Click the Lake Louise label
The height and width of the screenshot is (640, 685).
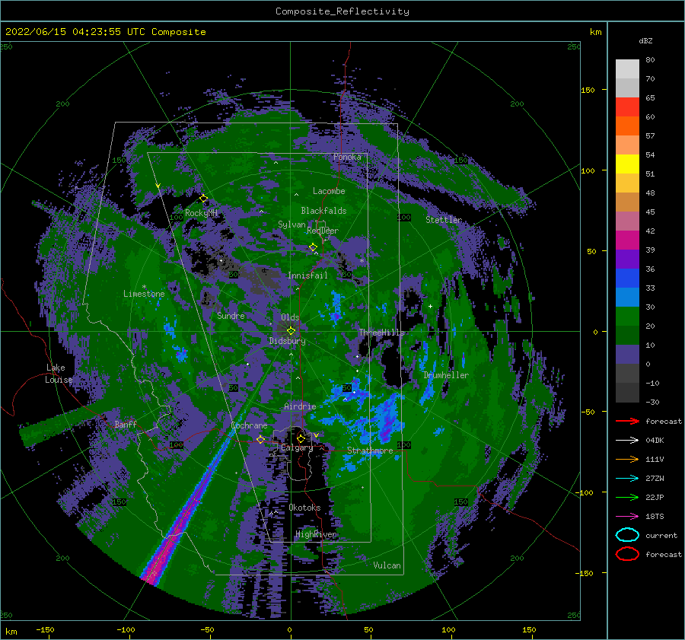(x=59, y=374)
